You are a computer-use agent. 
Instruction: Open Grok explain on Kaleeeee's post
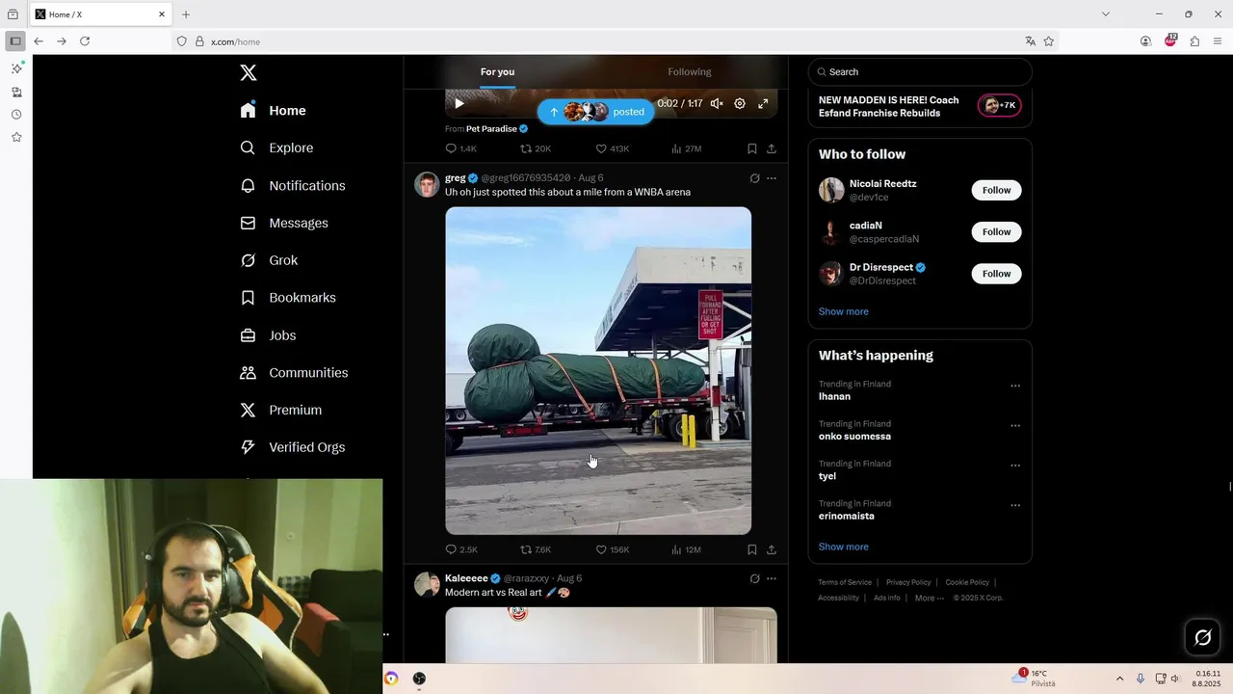pyautogui.click(x=754, y=579)
